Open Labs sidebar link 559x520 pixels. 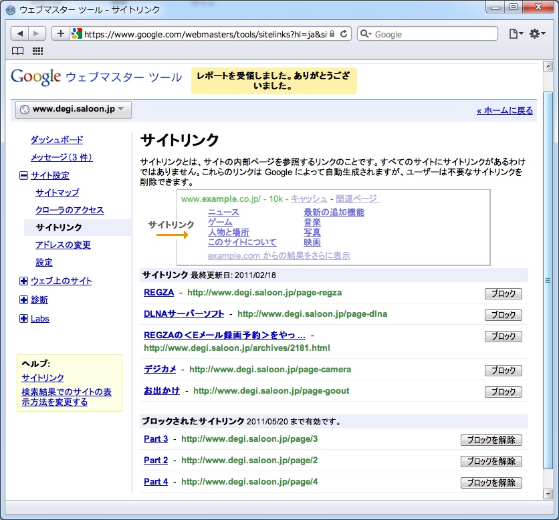[40, 319]
